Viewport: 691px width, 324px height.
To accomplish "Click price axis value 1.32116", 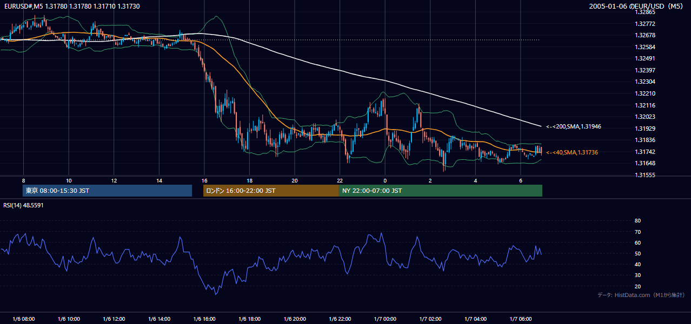I will pos(645,105).
